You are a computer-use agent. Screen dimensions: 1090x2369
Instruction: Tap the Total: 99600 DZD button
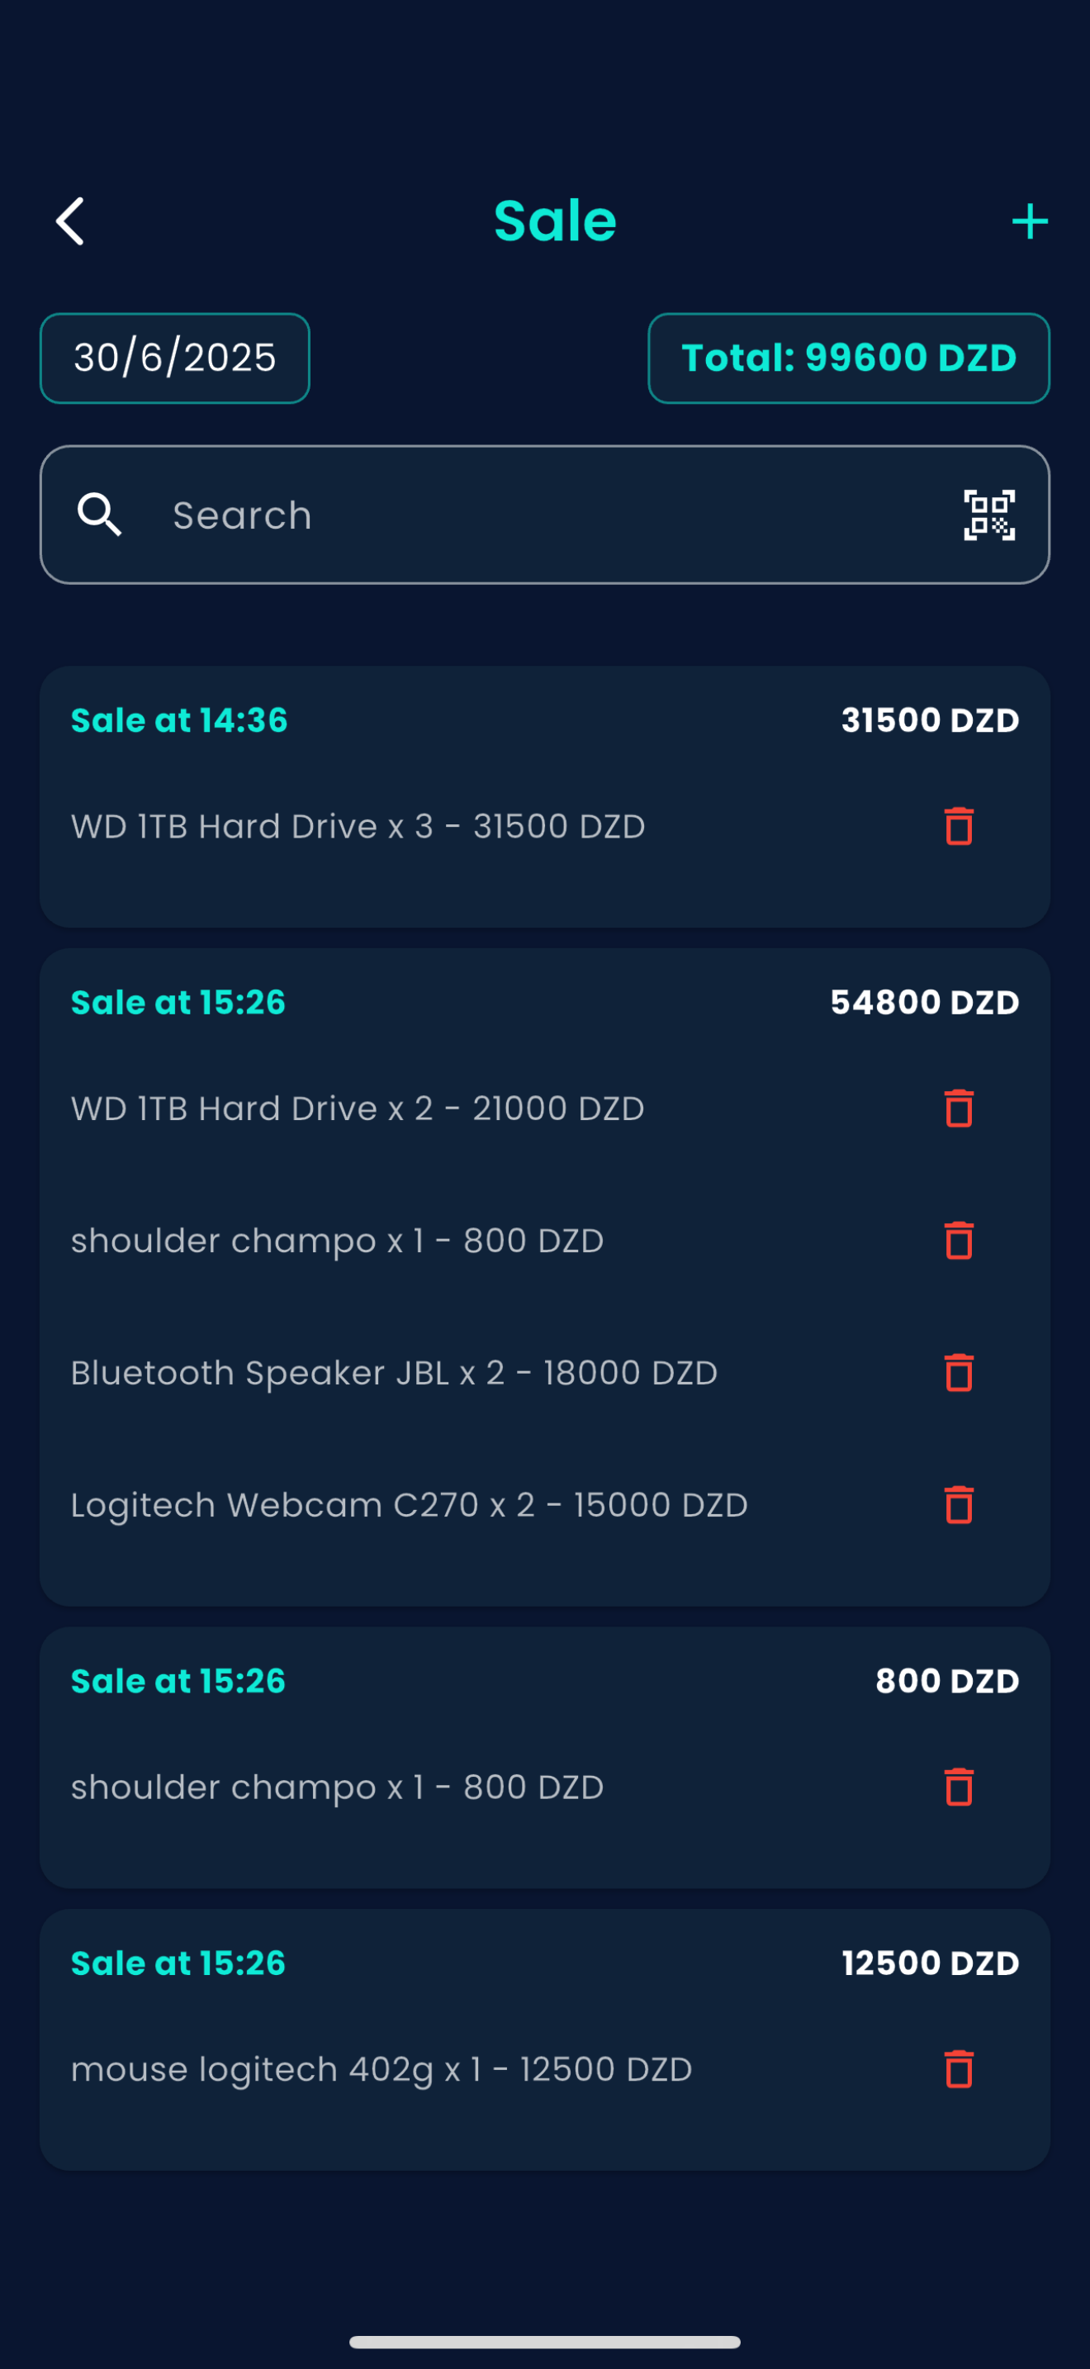point(848,358)
